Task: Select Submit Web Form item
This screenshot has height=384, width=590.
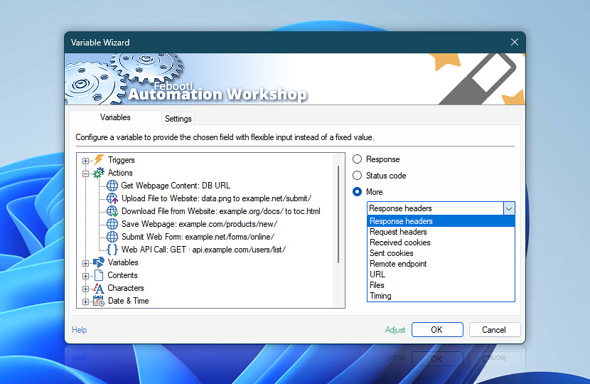Action: pos(198,237)
